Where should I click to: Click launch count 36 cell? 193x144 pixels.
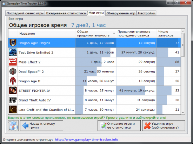coord(169,100)
